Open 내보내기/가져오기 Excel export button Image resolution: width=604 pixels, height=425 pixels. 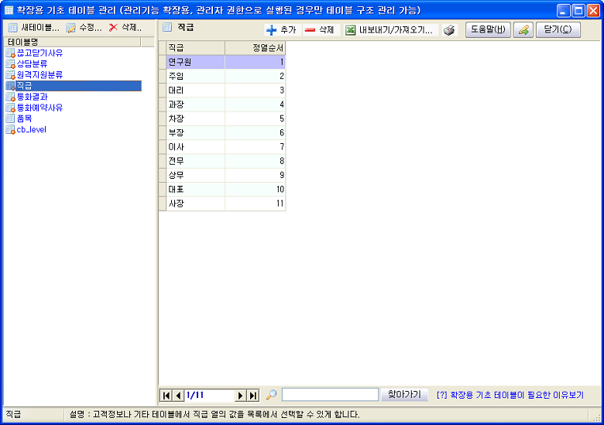point(390,30)
